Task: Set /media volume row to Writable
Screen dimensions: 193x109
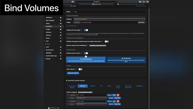Action: [111, 104]
